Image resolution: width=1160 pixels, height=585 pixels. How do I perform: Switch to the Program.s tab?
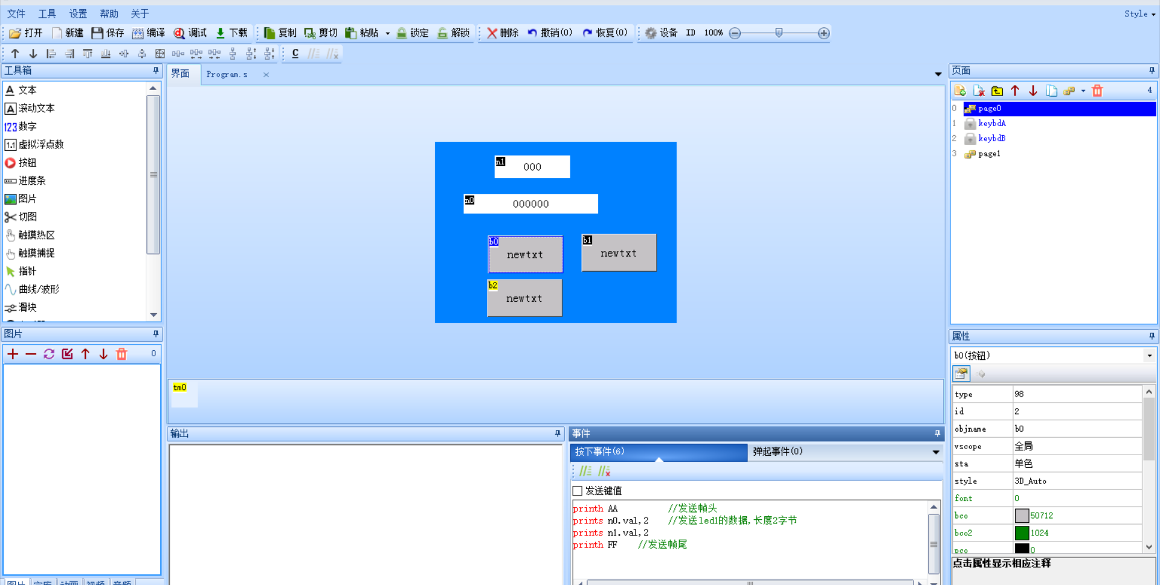(x=227, y=74)
